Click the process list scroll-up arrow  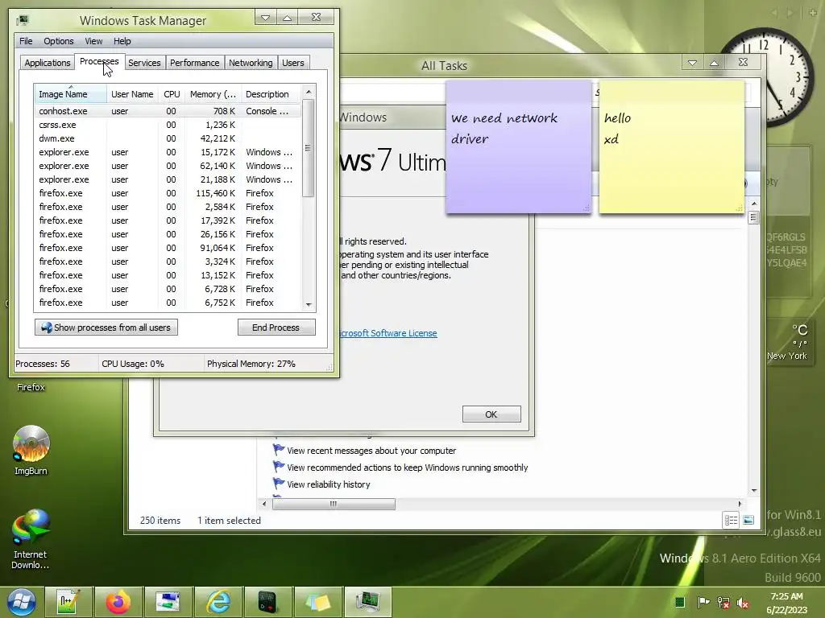(309, 92)
